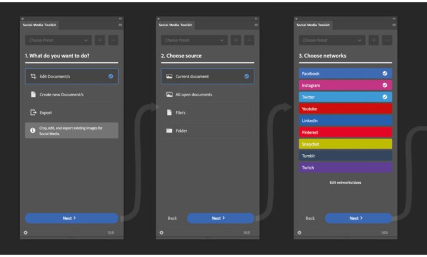Click Next in the Choose networks panel
The image size is (427, 257).
(359, 218)
